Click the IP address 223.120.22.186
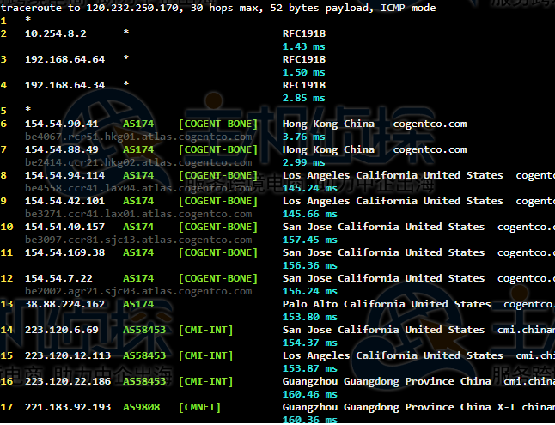The height and width of the screenshot is (425, 555). [x=68, y=381]
